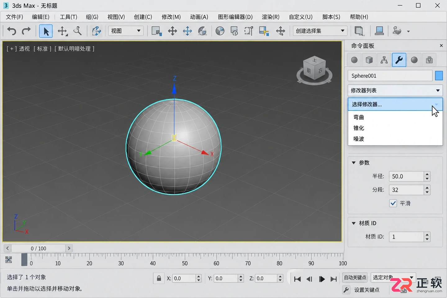Image resolution: width=447 pixels, height=298 pixels.
Task: Go to next frame with timeline arrow
Action: tap(69, 248)
